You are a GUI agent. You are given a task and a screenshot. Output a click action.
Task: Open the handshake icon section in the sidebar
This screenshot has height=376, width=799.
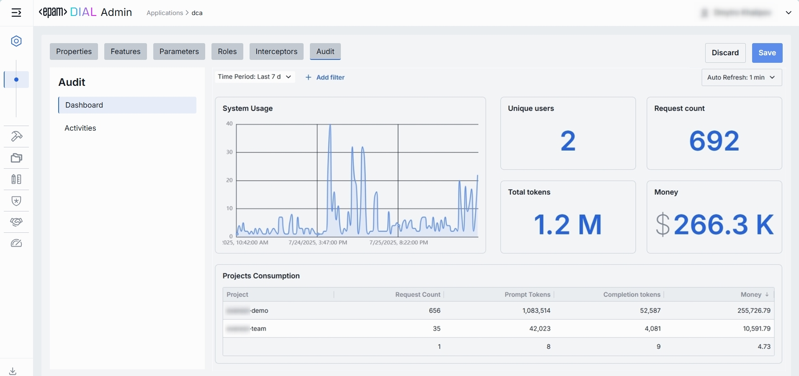[16, 222]
